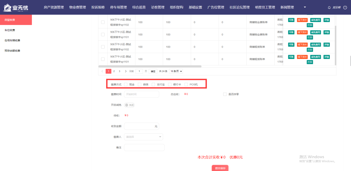The image size is (351, 171).
Task: Open 广告位管理 in top navigation
Action: [x=216, y=7]
